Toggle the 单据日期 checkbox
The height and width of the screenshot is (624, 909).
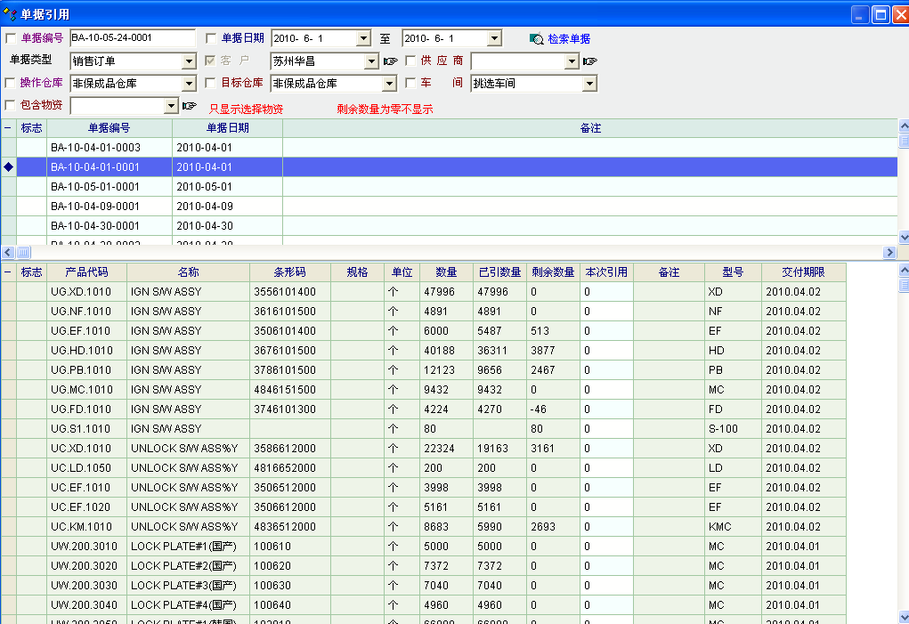coord(211,38)
